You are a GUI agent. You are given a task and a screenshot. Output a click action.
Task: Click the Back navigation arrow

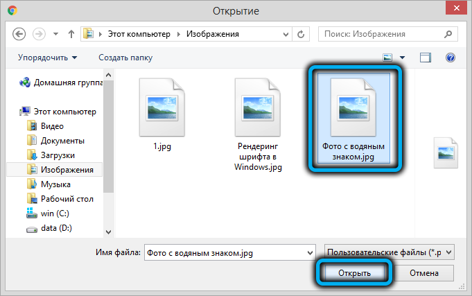19,34
